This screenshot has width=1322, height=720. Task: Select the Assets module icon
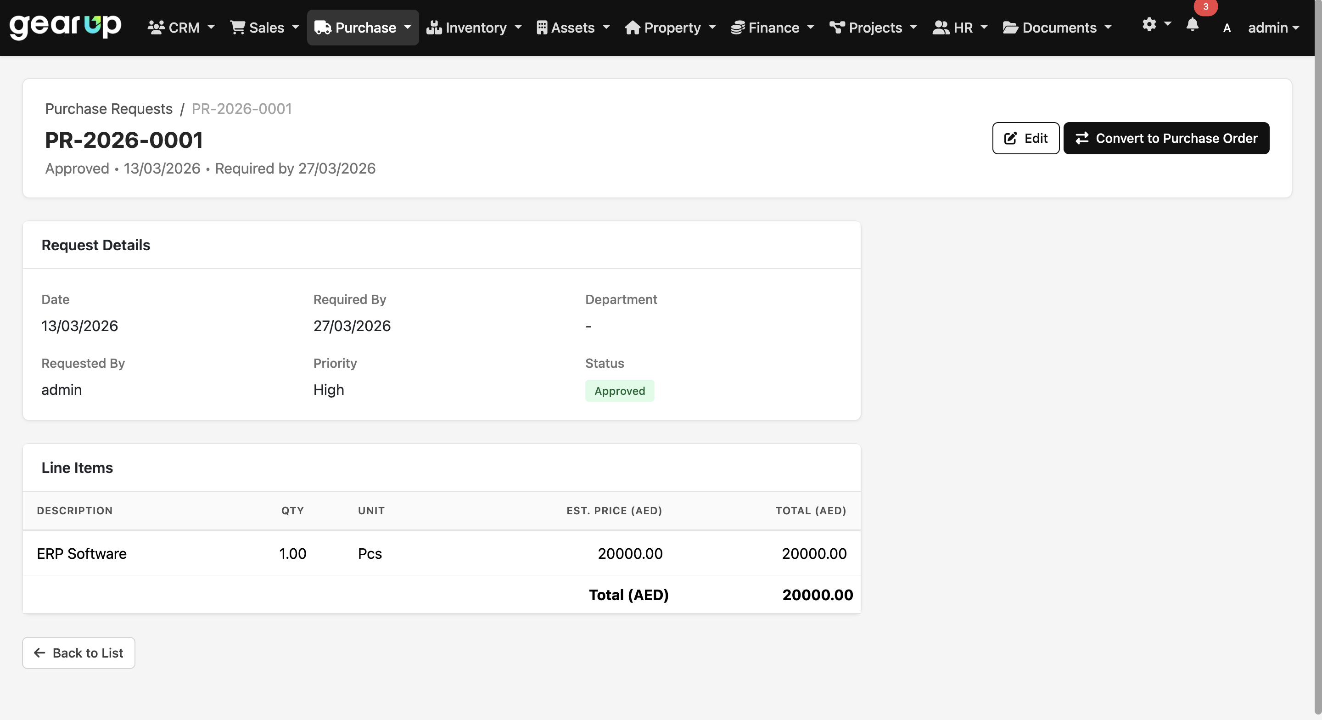pos(542,27)
